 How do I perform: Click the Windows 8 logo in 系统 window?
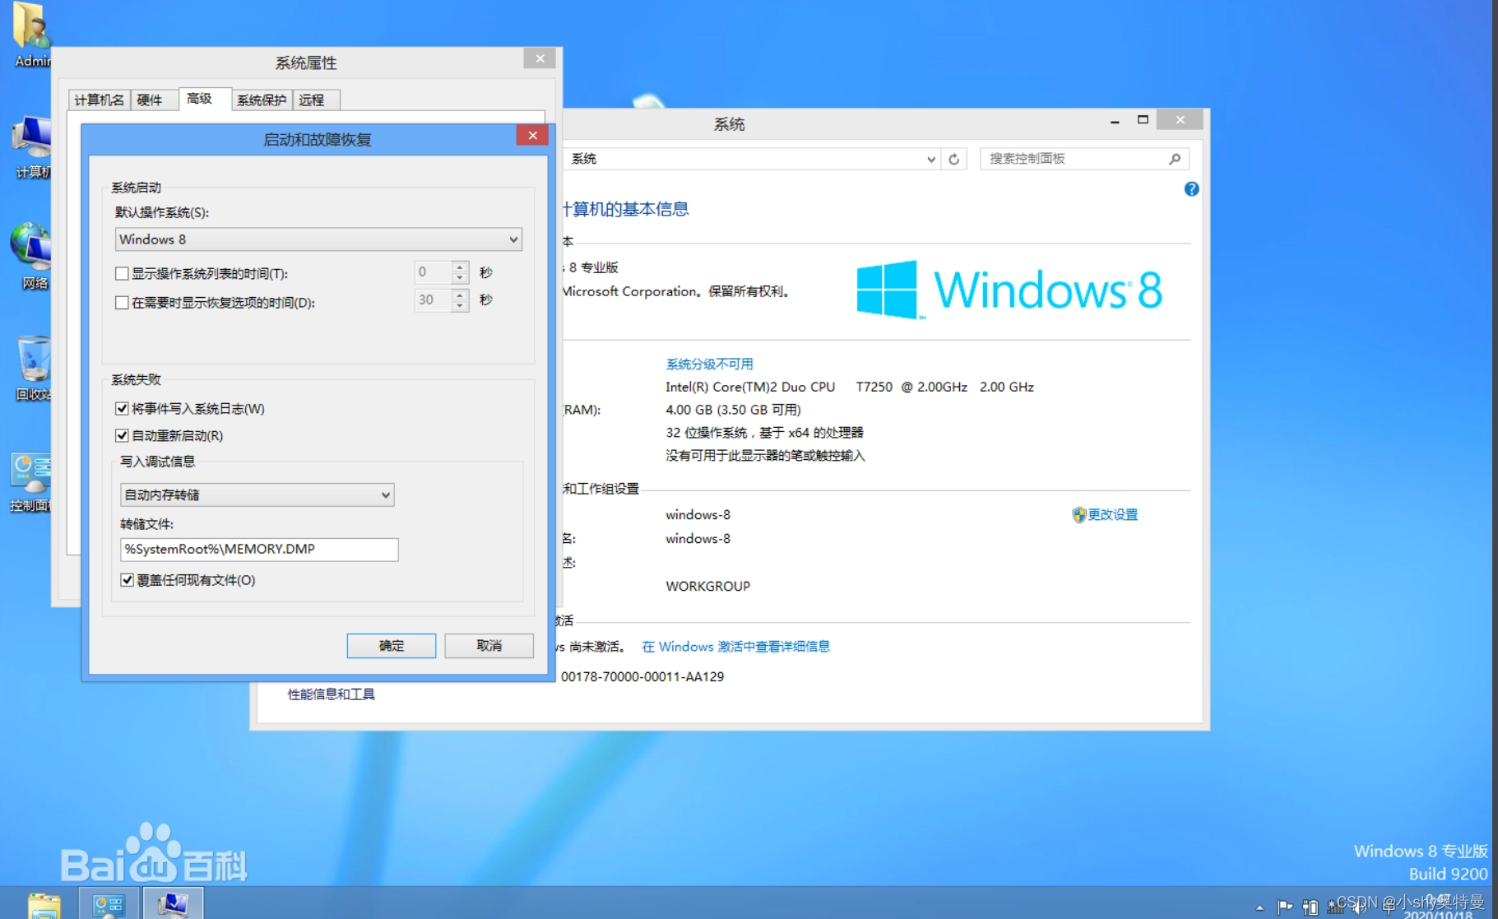point(1009,290)
